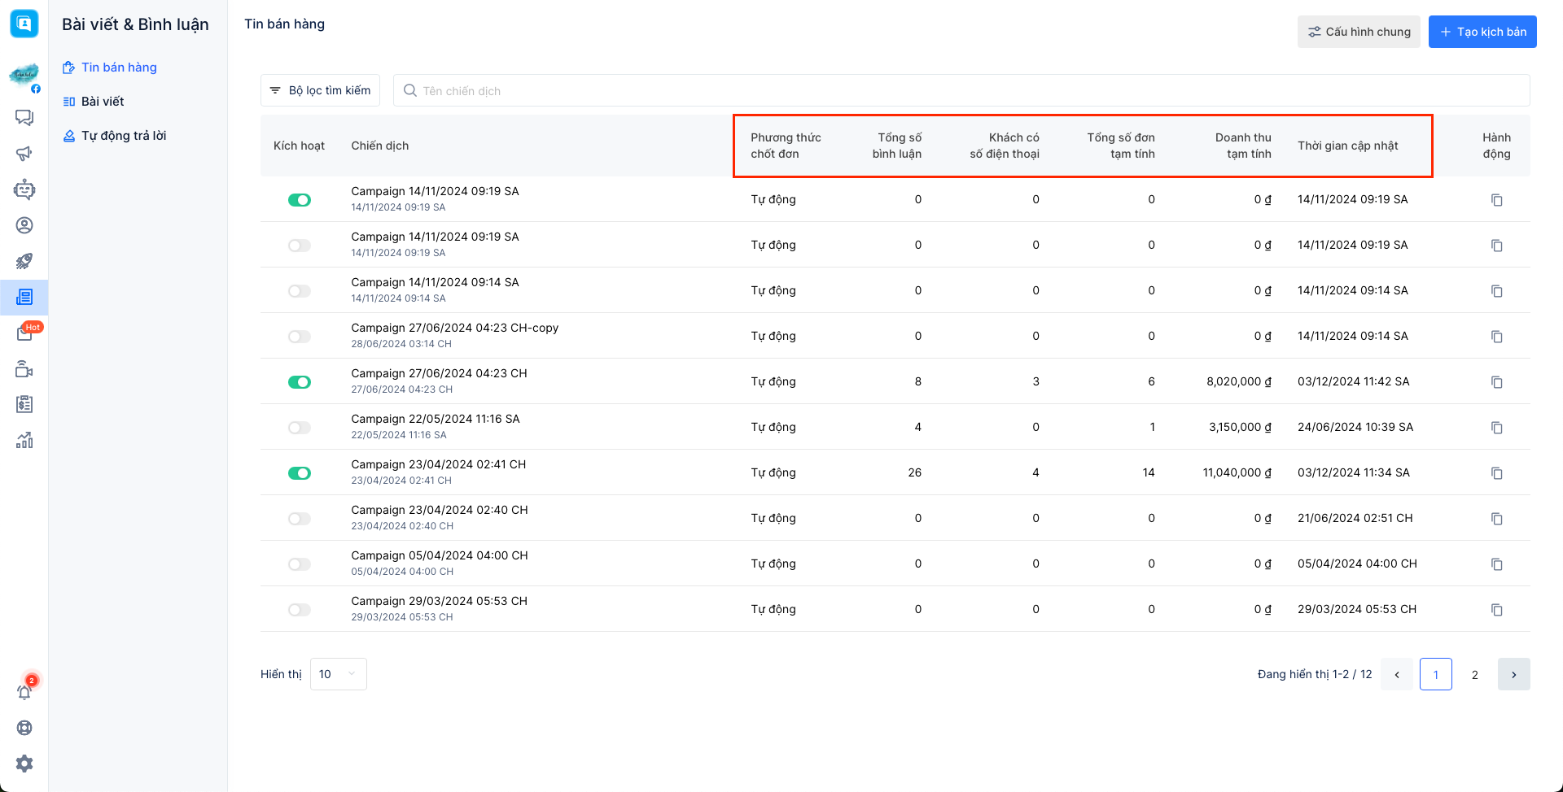The width and height of the screenshot is (1563, 792).
Task: Open the rocket icon in sidebar
Action: click(24, 261)
